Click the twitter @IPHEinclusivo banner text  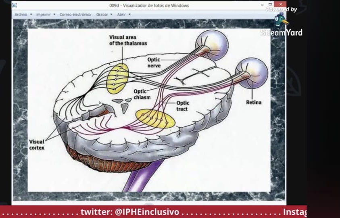(130, 212)
